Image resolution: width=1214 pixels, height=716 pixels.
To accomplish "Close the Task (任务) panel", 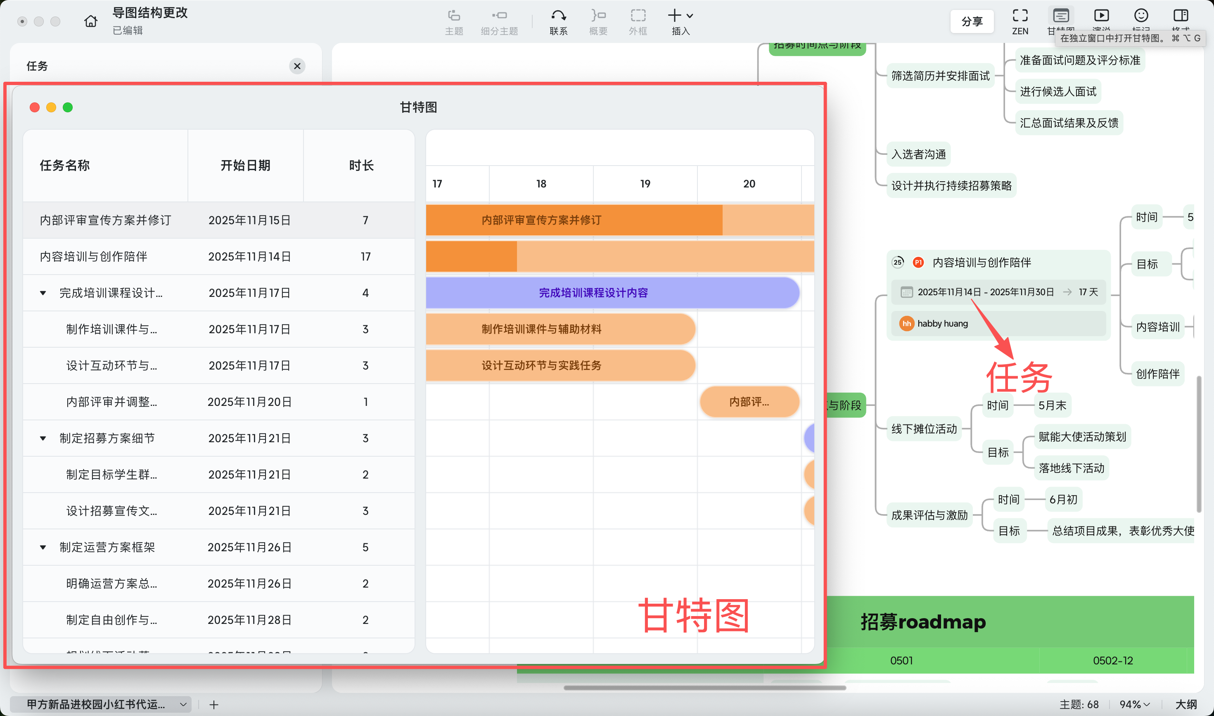I will pyautogui.click(x=297, y=66).
